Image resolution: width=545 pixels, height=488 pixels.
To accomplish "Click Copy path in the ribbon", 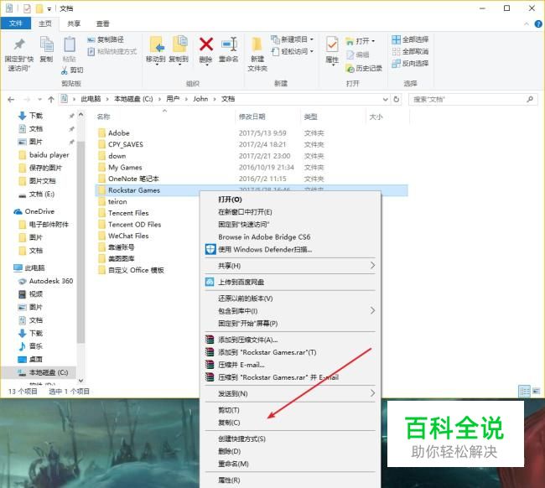I will click(x=106, y=39).
